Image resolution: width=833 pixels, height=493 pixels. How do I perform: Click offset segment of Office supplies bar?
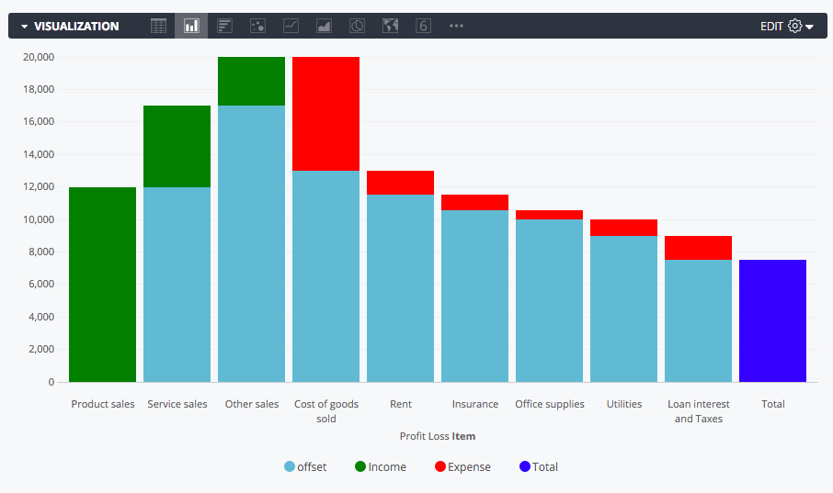tap(549, 300)
